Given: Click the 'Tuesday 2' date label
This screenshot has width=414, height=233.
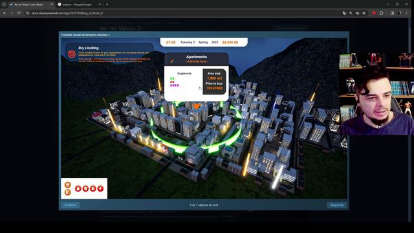Looking at the screenshot, I should (x=188, y=42).
